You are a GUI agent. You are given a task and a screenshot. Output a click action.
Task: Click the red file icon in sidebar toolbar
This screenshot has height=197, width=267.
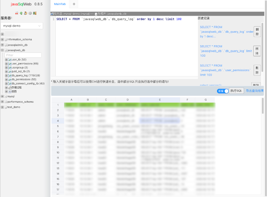tap(16, 13)
